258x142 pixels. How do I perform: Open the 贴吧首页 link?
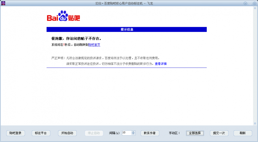(x=94, y=45)
